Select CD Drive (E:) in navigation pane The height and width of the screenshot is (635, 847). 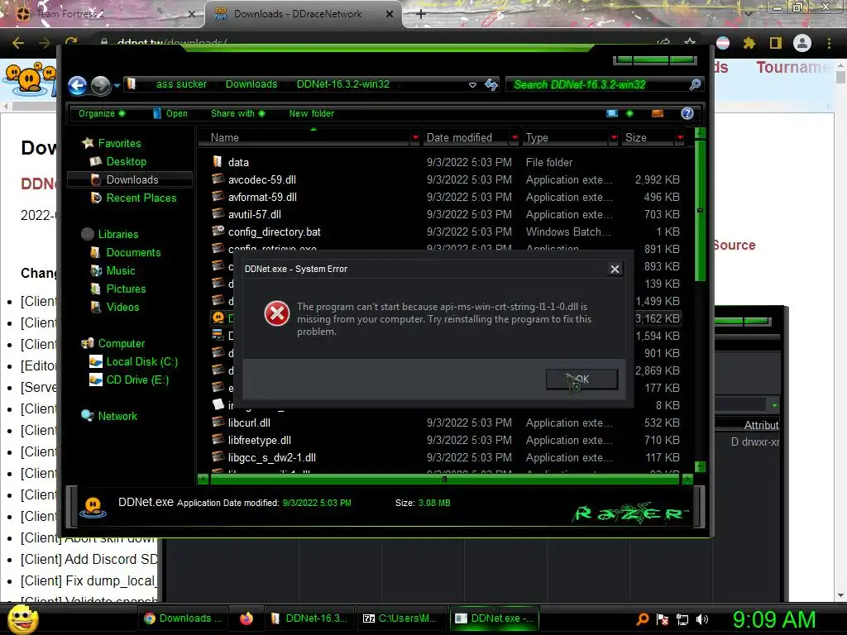tap(137, 380)
